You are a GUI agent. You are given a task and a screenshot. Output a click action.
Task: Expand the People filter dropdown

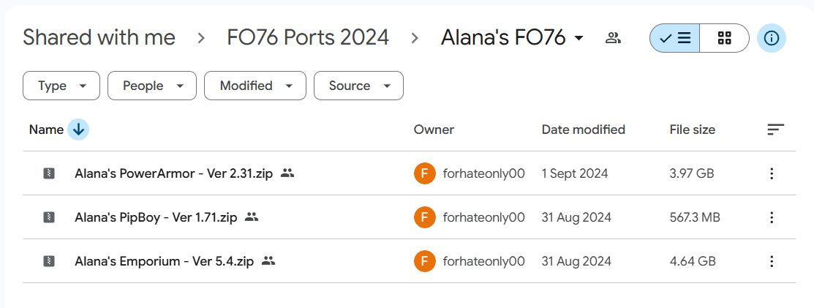pyautogui.click(x=151, y=86)
